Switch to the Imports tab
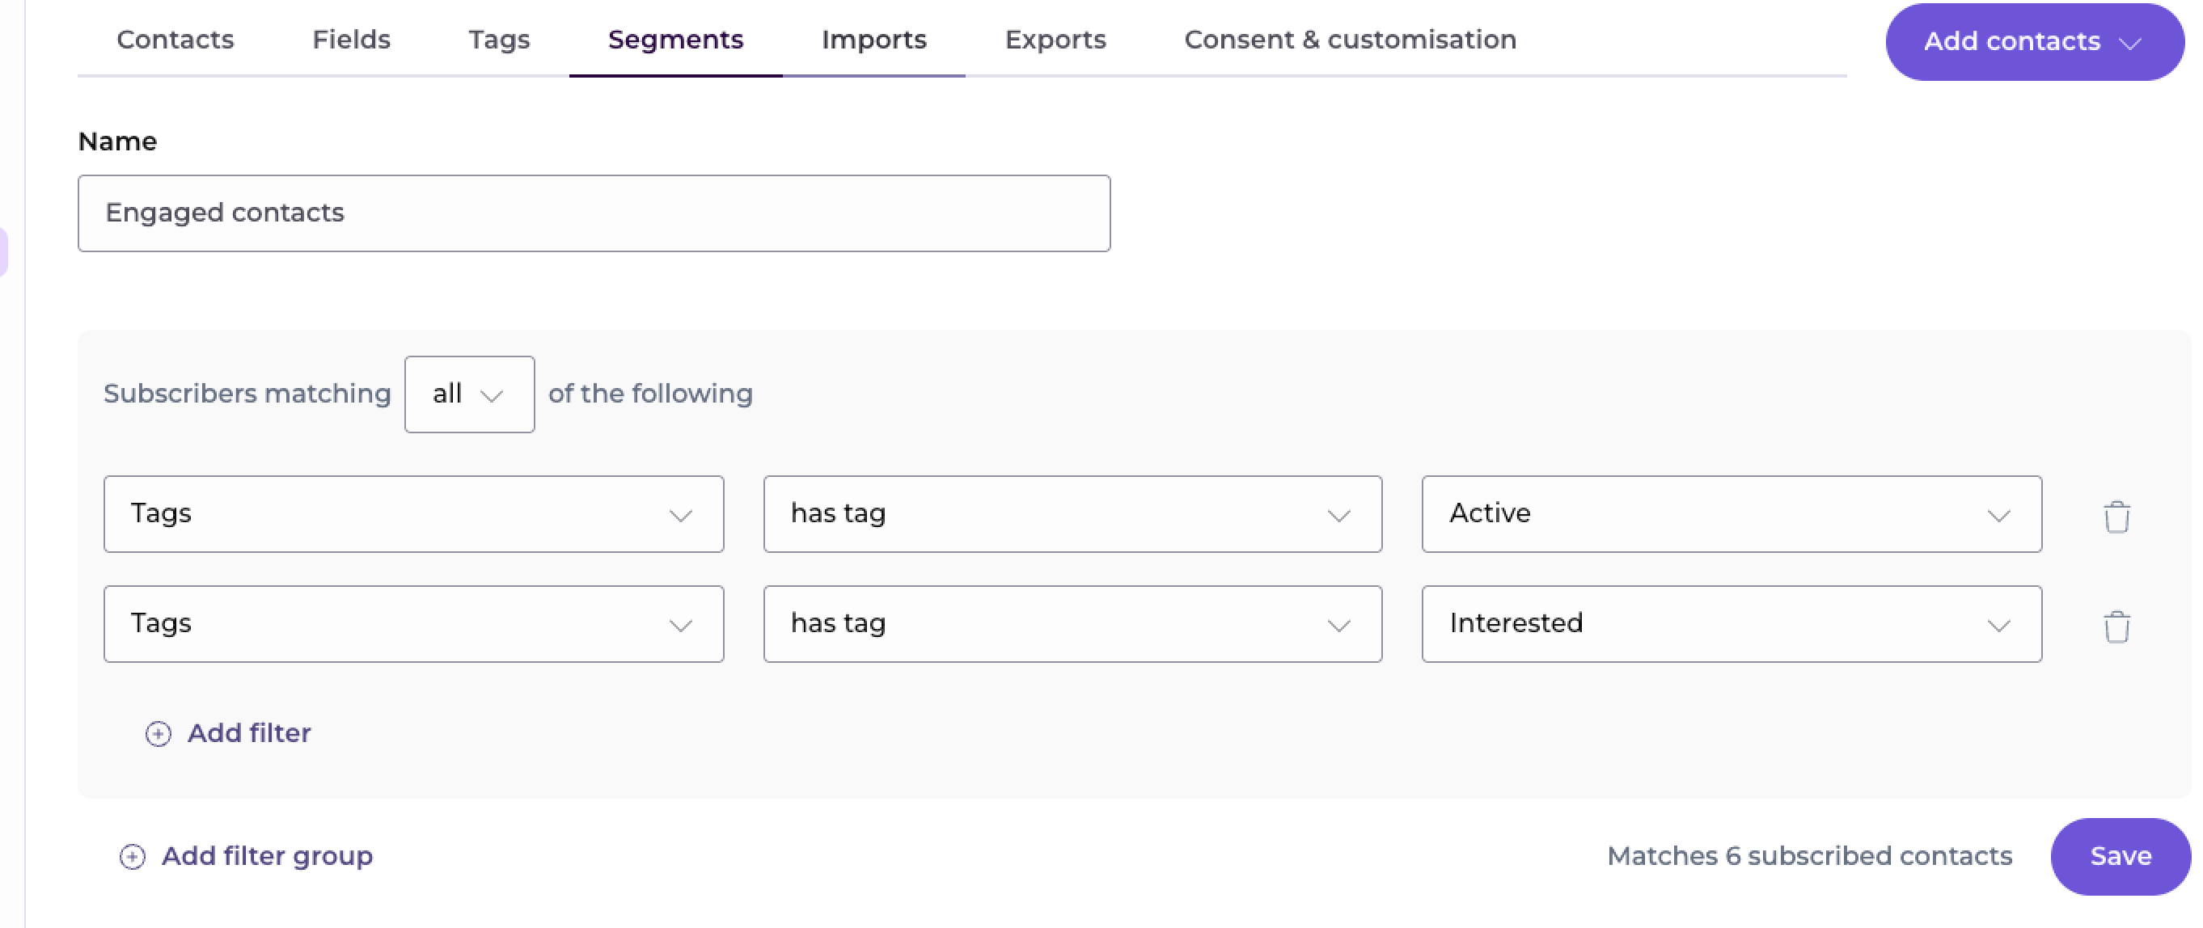Image resolution: width=2203 pixels, height=928 pixels. click(x=873, y=40)
